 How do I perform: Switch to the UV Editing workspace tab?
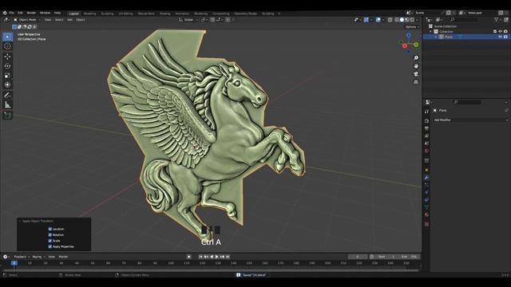[x=126, y=14]
